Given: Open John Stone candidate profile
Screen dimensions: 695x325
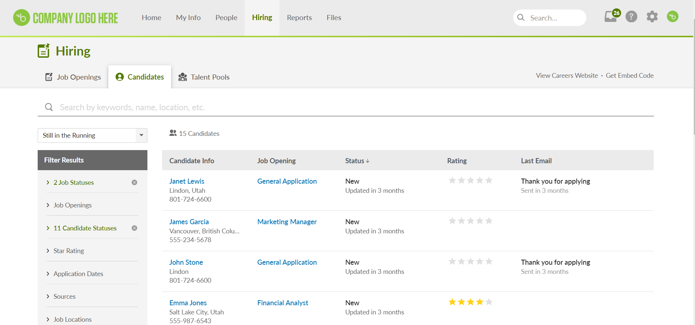Looking at the screenshot, I should 186,263.
